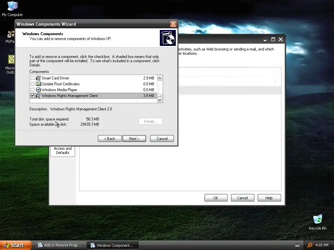Click the Rights Management Client icon

(38, 96)
